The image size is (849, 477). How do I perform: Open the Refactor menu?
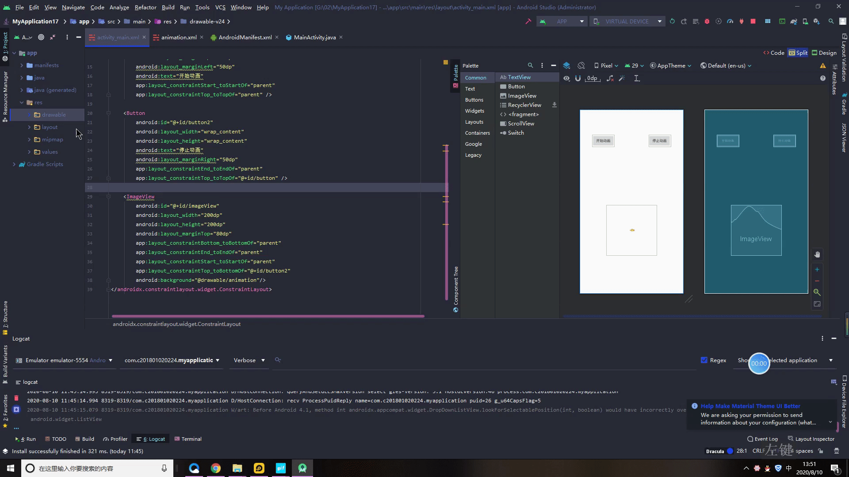(145, 7)
